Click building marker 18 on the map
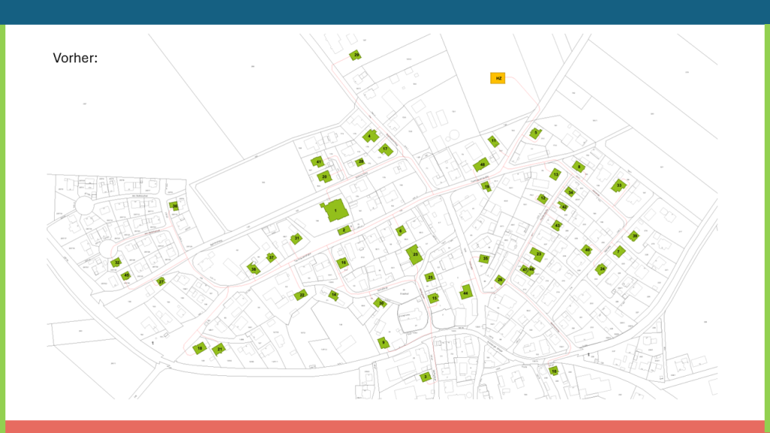This screenshot has height=433, width=770. 200,348
